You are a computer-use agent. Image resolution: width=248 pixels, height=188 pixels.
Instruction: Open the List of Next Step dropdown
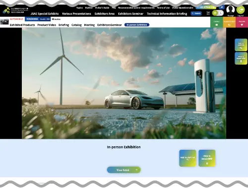(206, 7)
